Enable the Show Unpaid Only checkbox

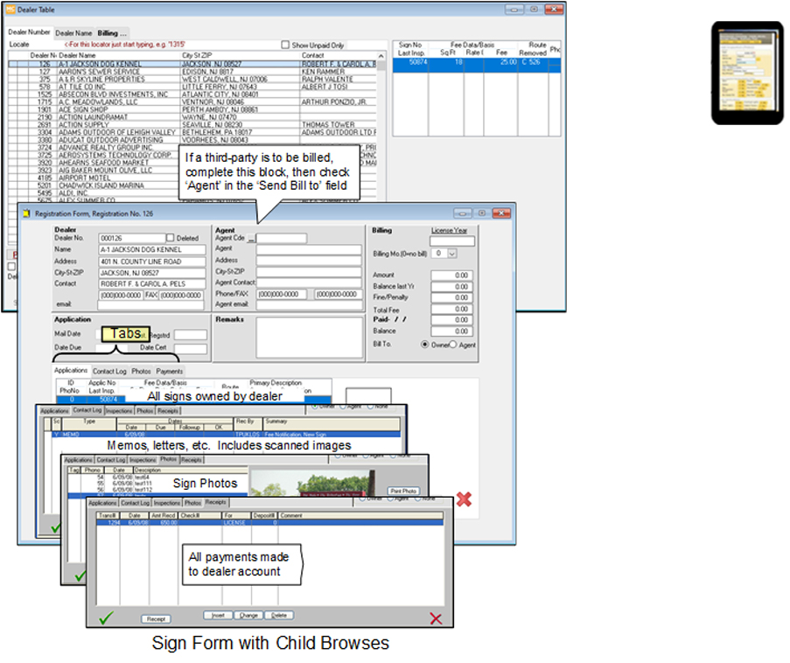(x=285, y=45)
